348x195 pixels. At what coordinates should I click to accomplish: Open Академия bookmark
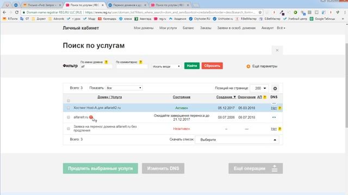click(178, 19)
